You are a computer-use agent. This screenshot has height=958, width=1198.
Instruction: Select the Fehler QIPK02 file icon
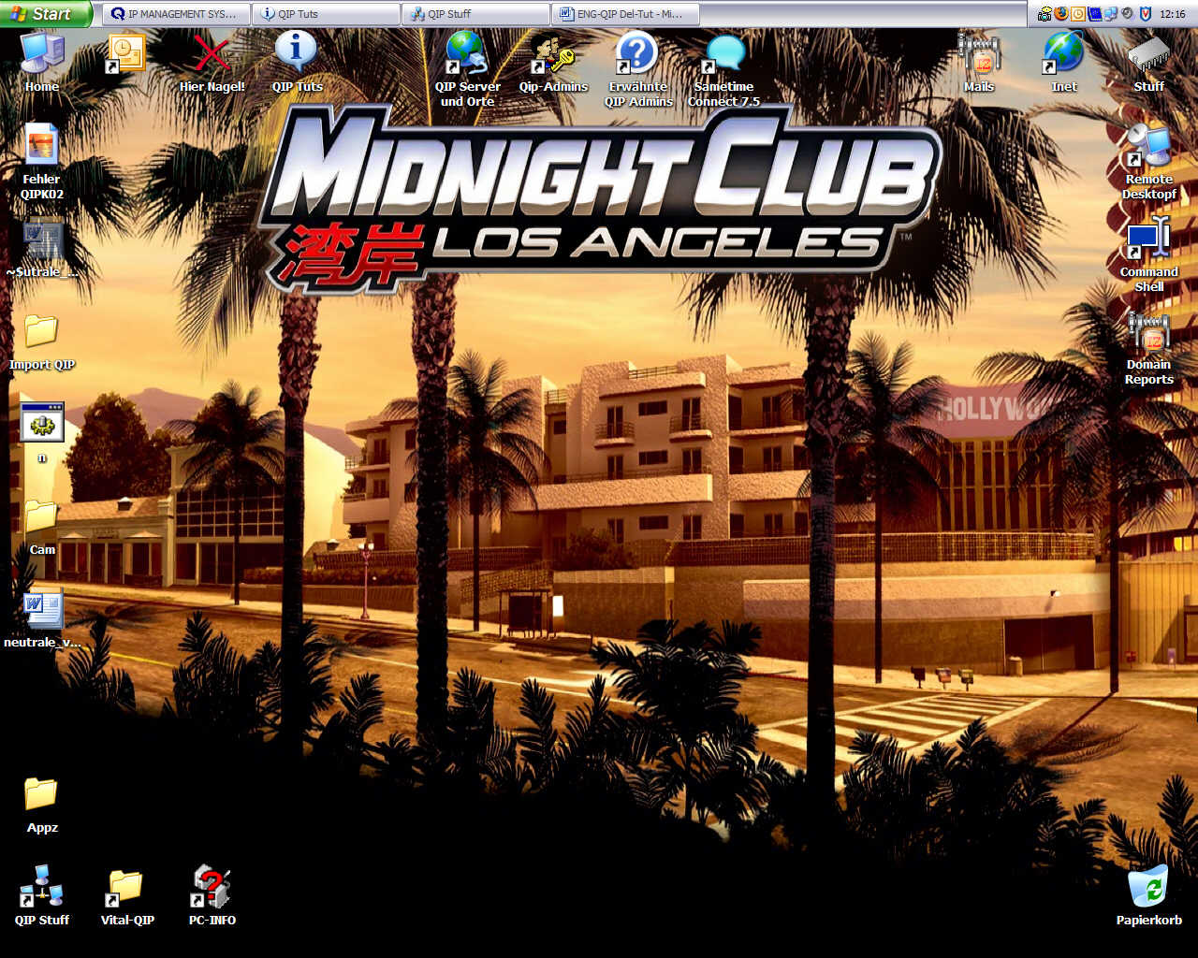42,162
